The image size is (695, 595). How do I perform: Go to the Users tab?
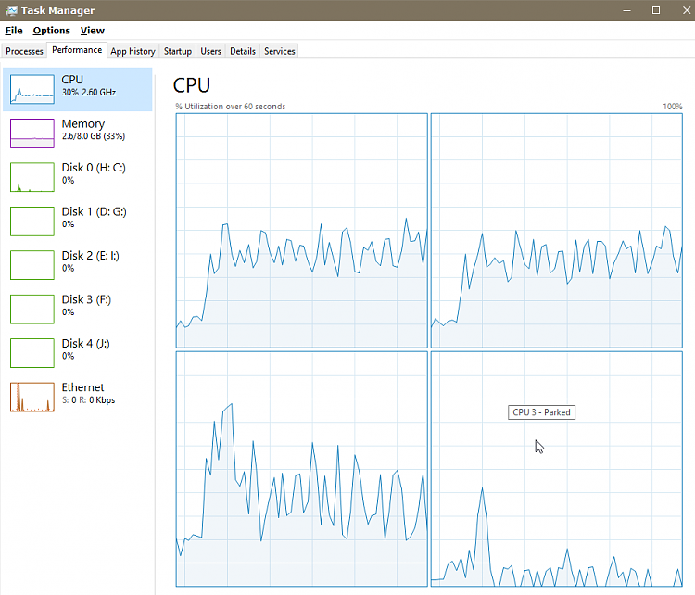pos(210,51)
